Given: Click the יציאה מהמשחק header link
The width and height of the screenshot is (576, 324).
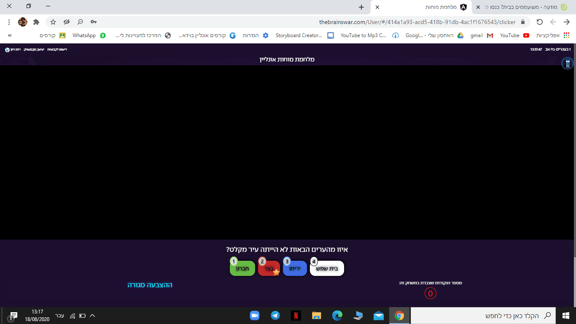Looking at the screenshot, I should point(34,50).
